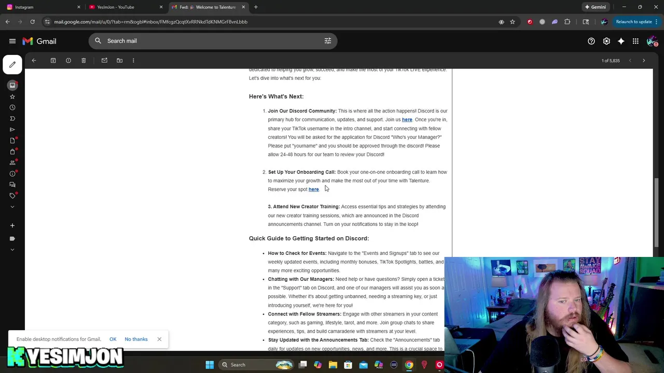Click Relaunch to update button

637,22
